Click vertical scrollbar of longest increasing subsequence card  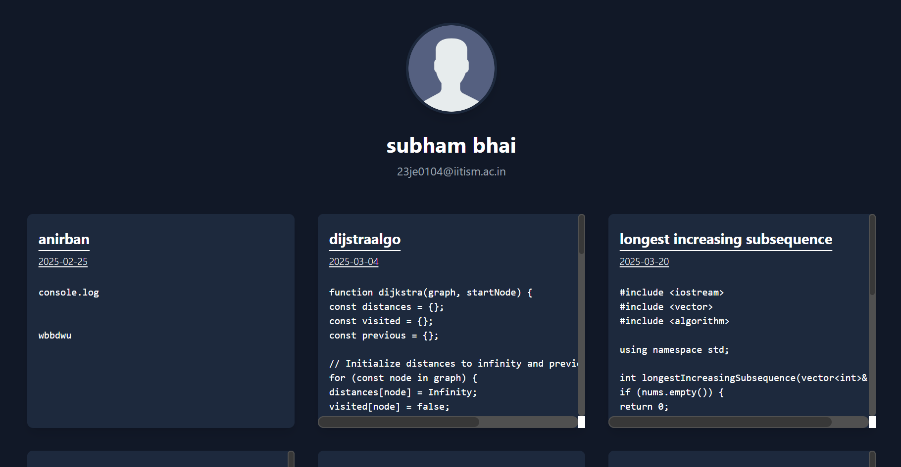pos(872,255)
